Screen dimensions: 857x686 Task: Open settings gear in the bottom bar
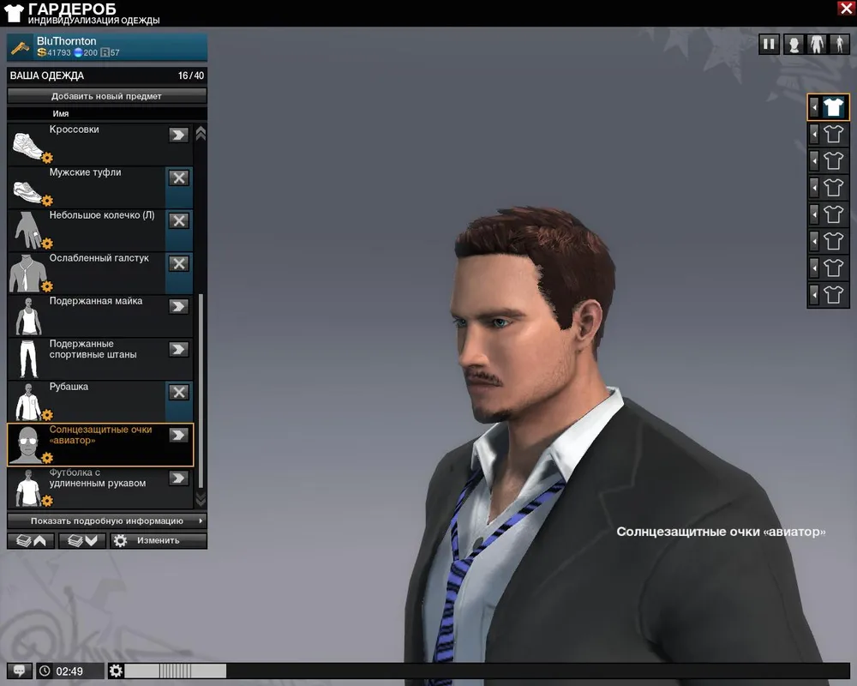[116, 671]
